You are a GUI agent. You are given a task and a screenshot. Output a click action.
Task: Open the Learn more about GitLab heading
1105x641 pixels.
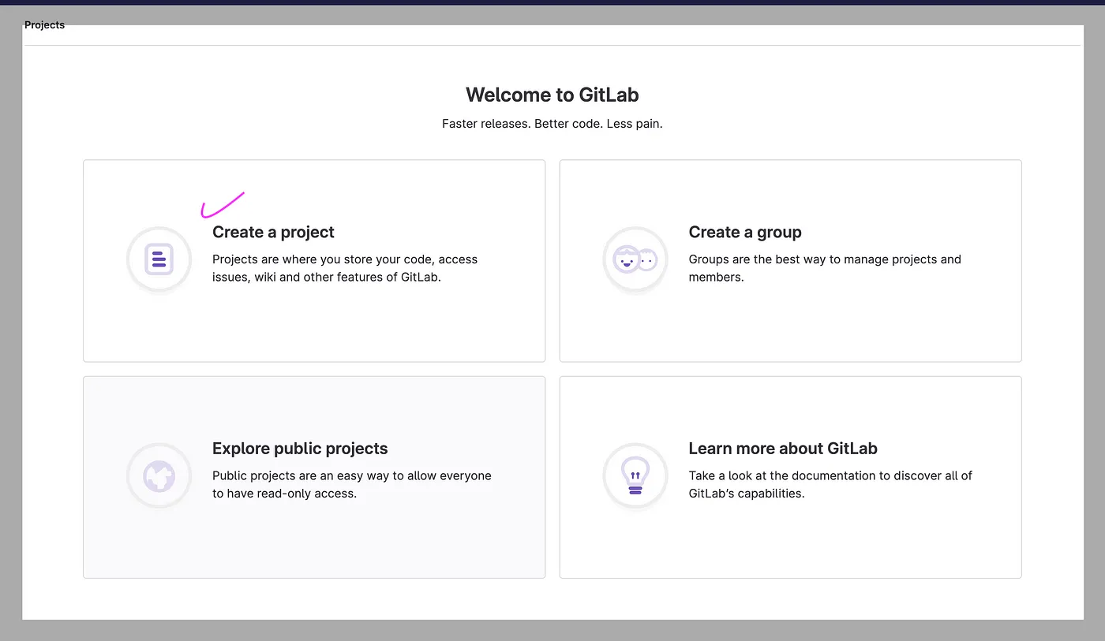[x=783, y=449]
